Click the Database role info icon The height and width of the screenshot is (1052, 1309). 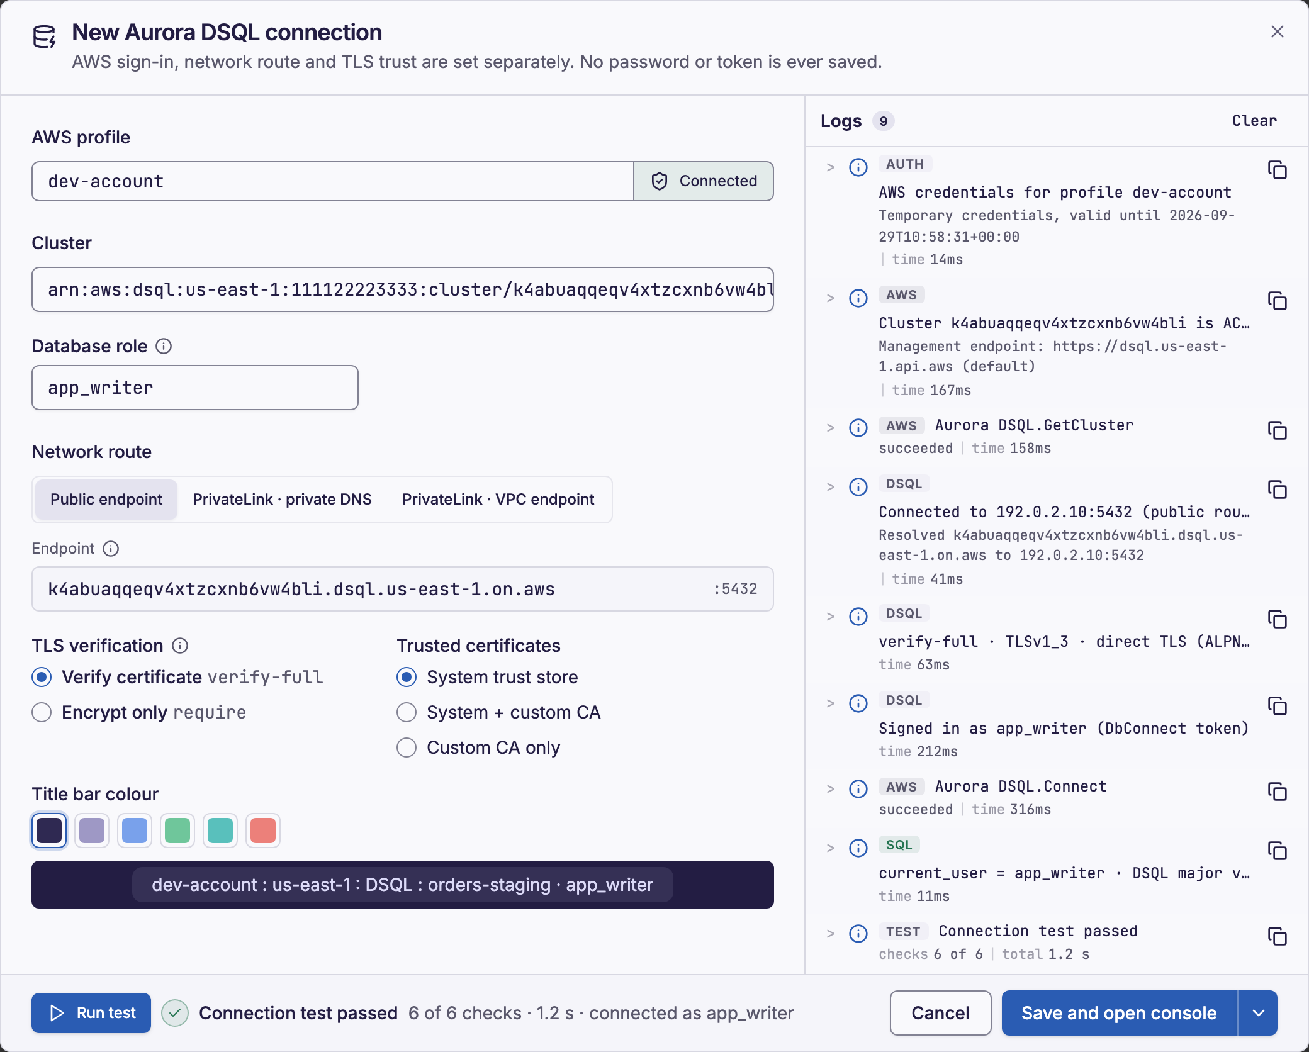click(164, 346)
